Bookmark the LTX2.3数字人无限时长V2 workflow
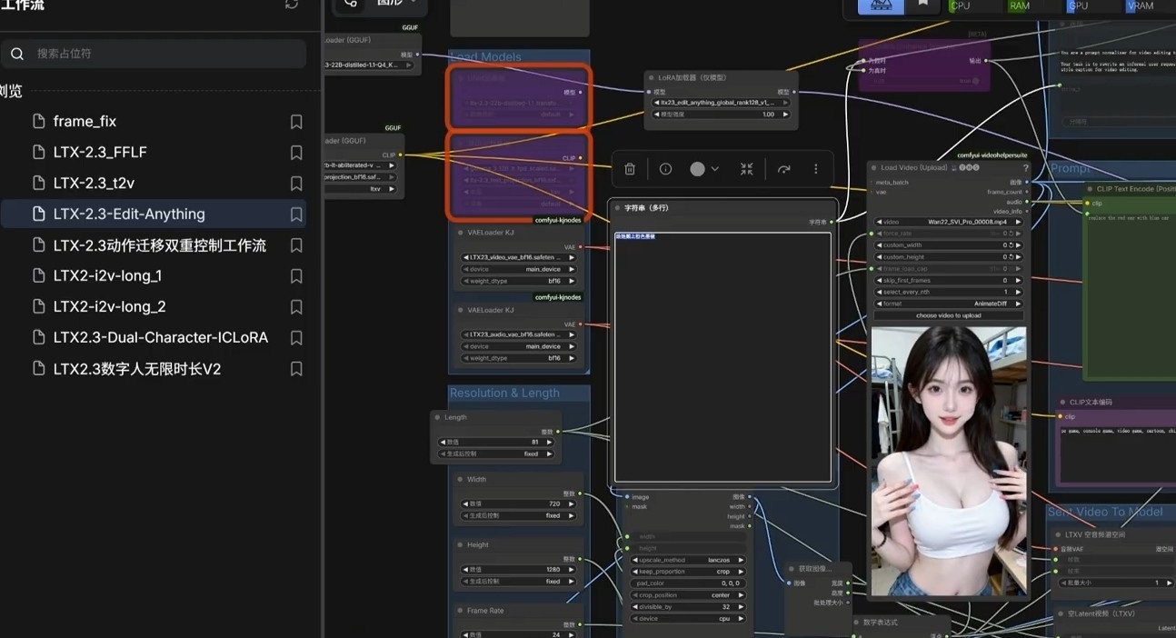This screenshot has width=1176, height=638. [x=296, y=369]
